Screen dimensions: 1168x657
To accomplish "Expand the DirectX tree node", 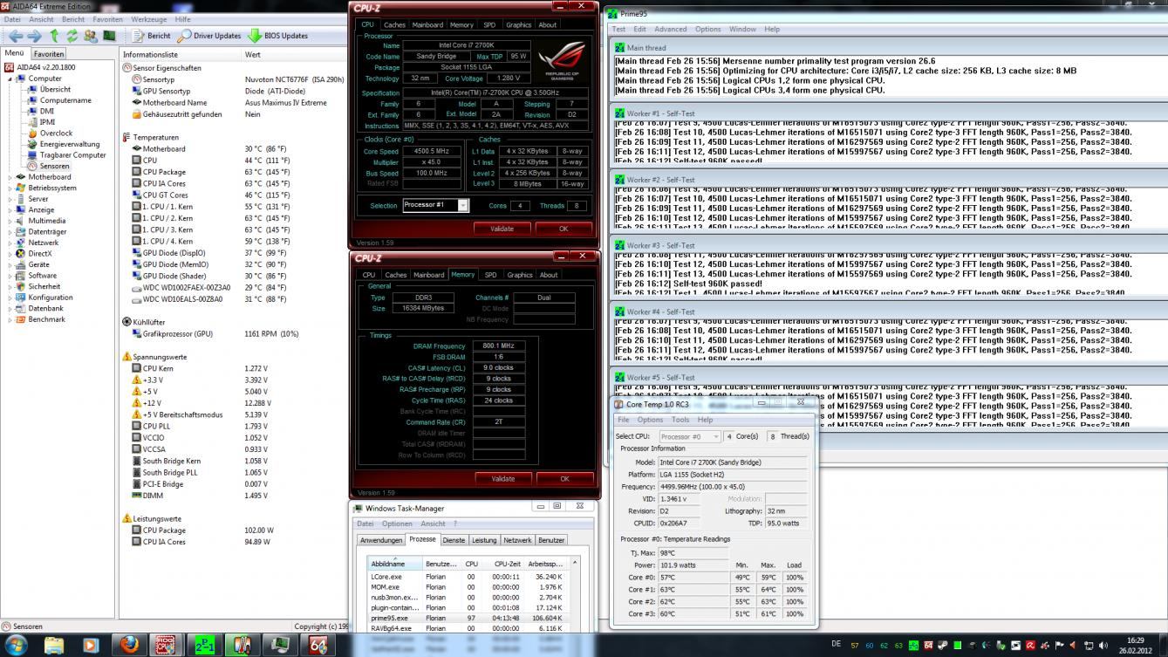I will tap(10, 254).
